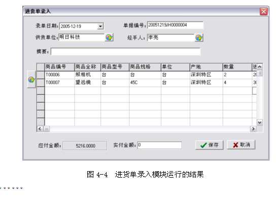This screenshot has width=276, height=198.
Task: Click grid vertical scrollbar down arrow
Action: coord(260,122)
